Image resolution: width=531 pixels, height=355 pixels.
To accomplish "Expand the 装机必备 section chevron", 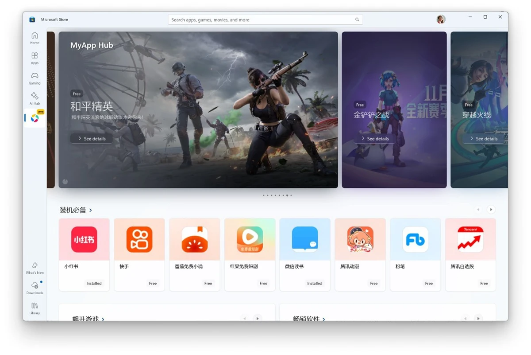I will 91,210.
